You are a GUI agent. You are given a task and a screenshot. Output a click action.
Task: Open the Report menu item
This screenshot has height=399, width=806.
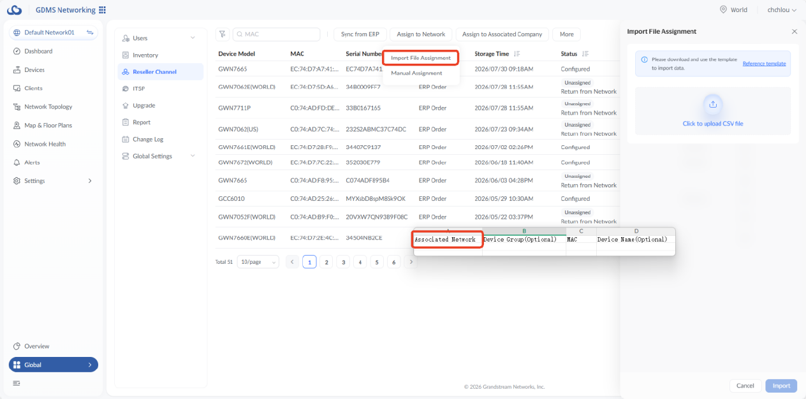pos(161,122)
